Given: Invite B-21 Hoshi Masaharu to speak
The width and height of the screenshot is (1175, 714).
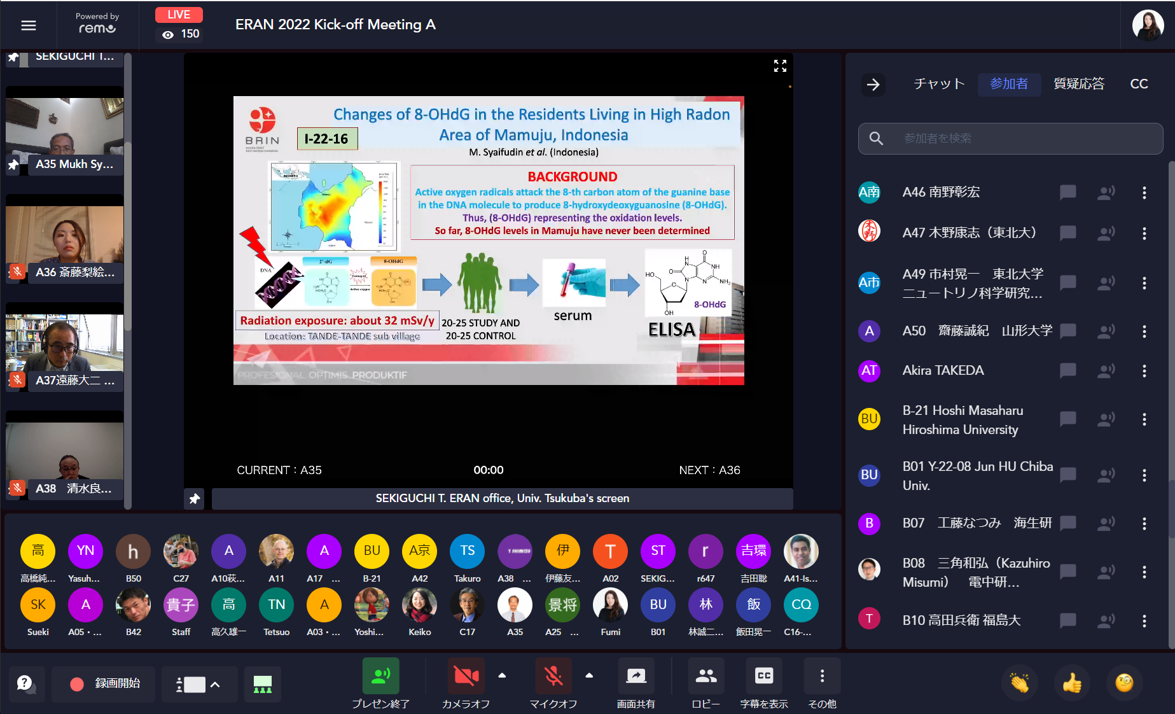Looking at the screenshot, I should tap(1106, 419).
